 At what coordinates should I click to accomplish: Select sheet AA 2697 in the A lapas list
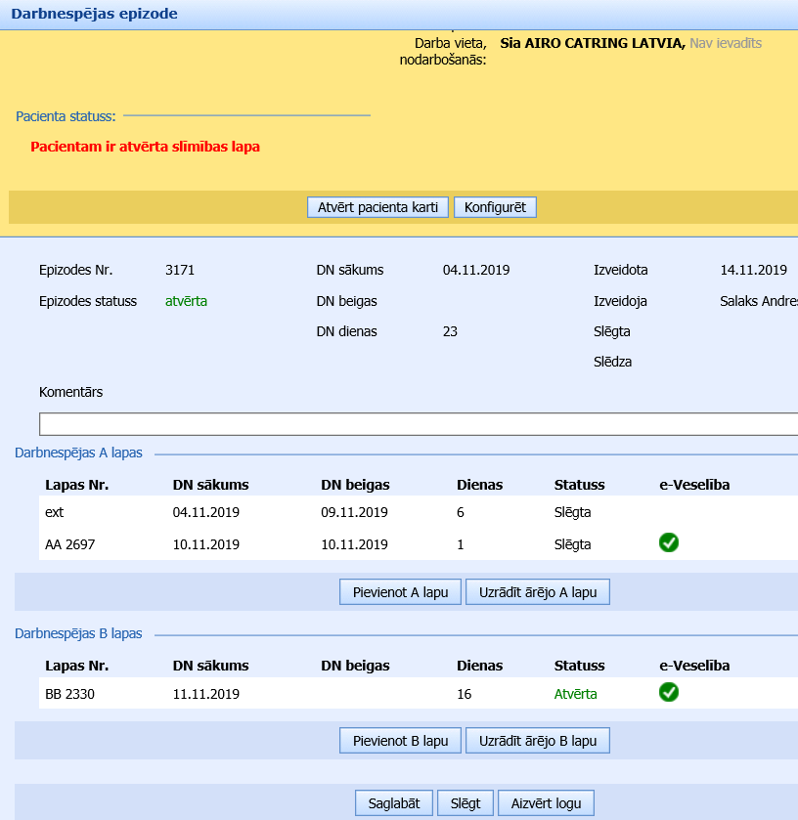(x=69, y=544)
